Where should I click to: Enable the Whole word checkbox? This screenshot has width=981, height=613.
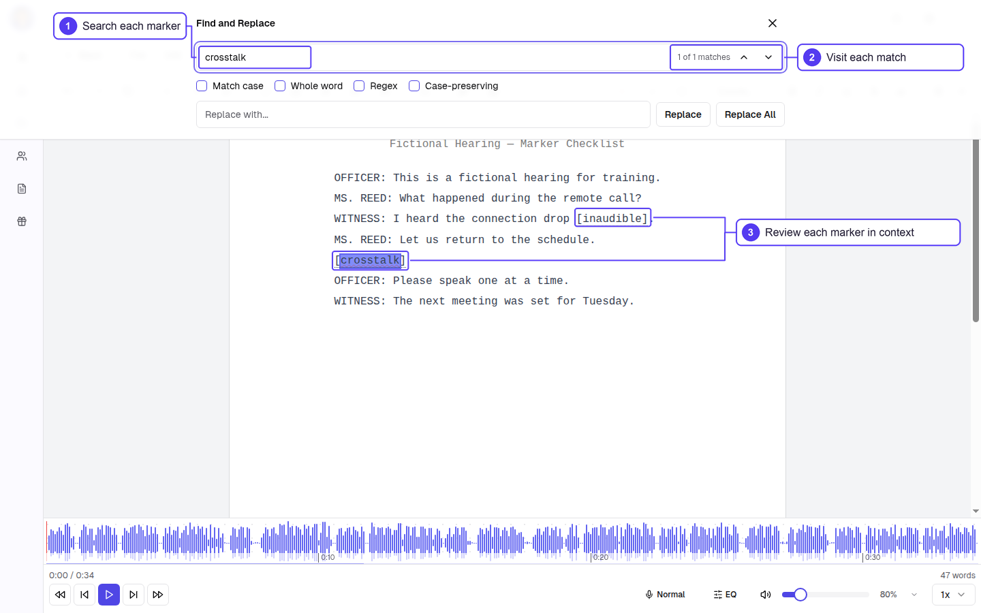tap(280, 86)
